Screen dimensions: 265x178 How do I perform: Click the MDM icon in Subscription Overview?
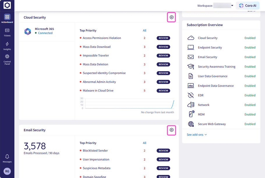tap(190, 114)
